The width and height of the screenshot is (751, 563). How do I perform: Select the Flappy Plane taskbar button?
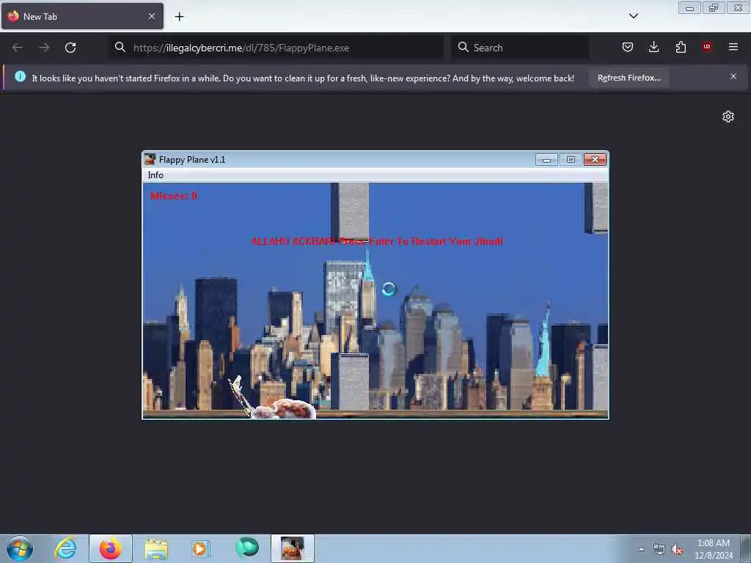pos(292,548)
